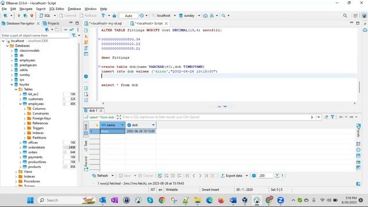Open Skype from the taskbar
368x207 pixels.
pyautogui.click(x=150, y=200)
